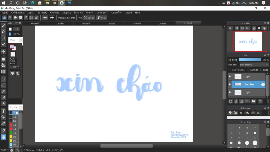
Task: Pop out the Lớp layer panel
Action: [265, 55]
